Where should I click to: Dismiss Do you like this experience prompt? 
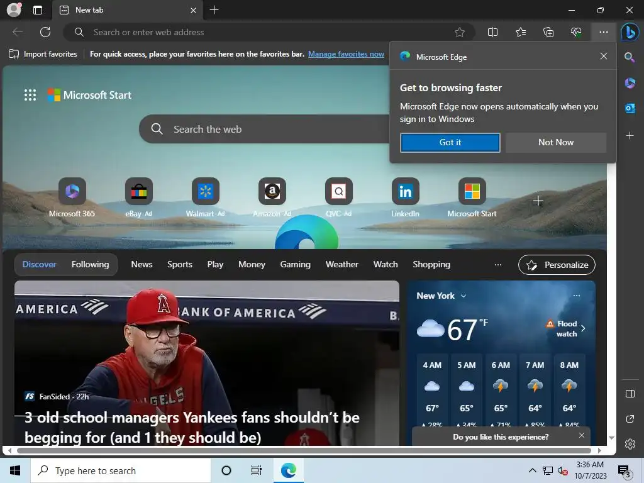582,435
